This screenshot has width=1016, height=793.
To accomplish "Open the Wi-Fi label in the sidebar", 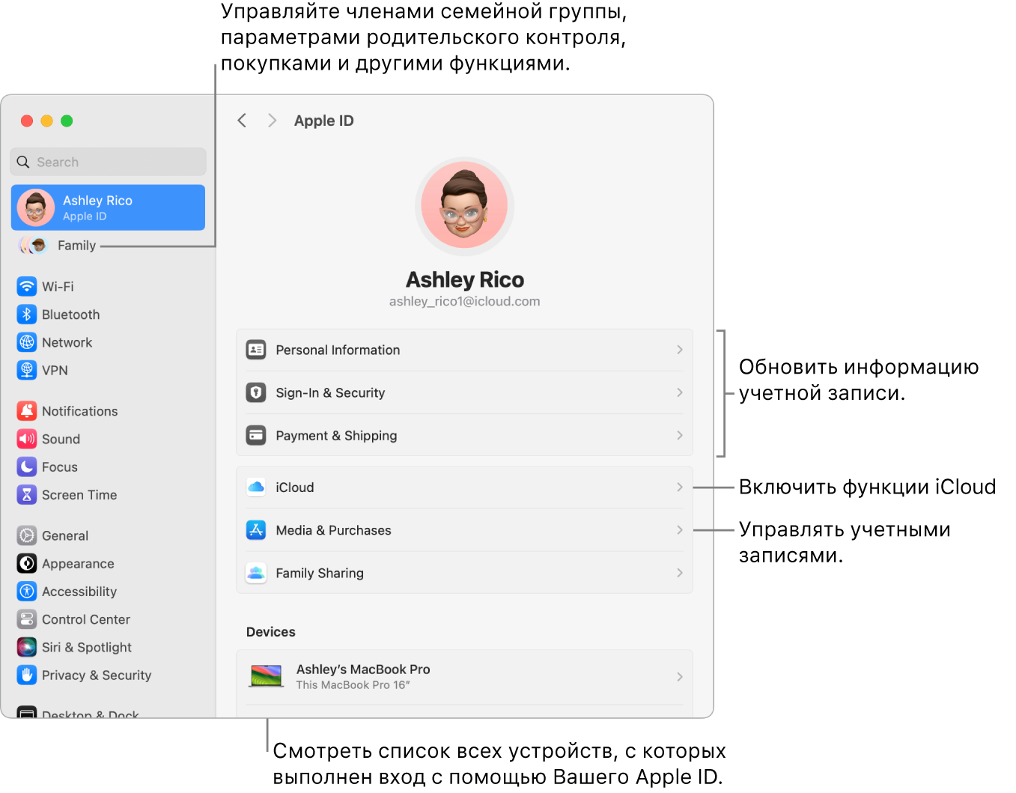I will point(58,287).
